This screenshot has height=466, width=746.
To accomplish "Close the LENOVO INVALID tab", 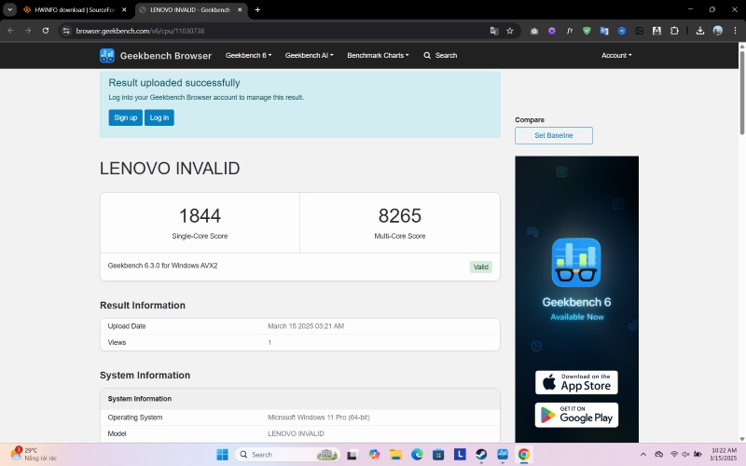I will 240,9.
